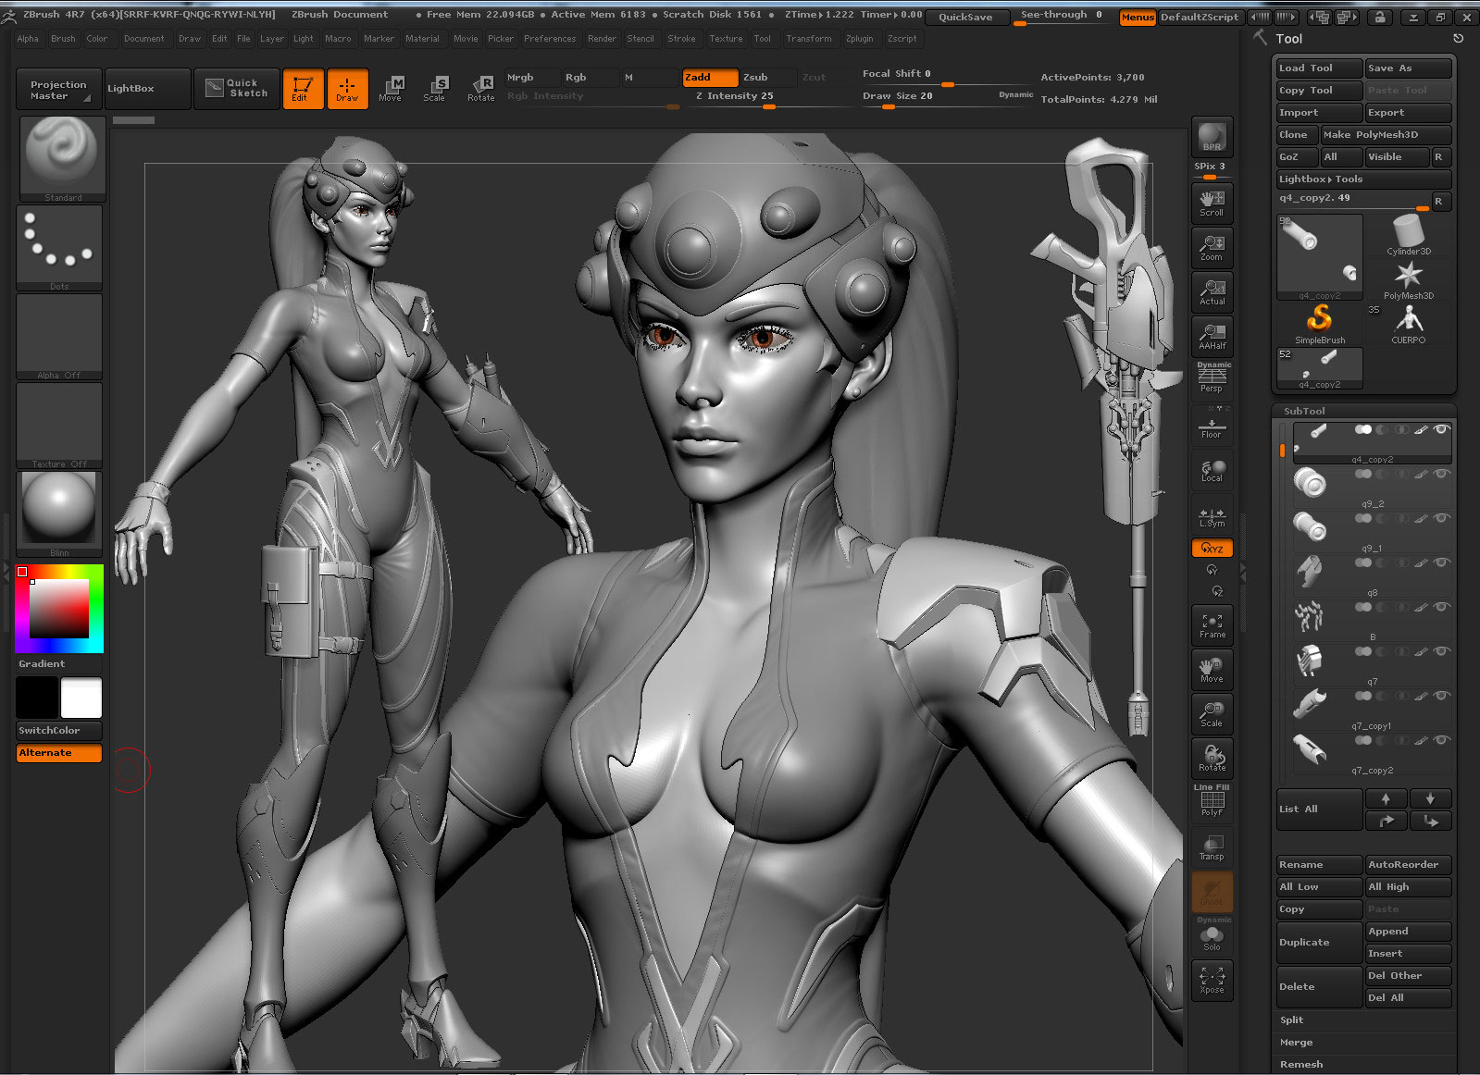
Task: Toggle XYZ rotation mode
Action: pos(1212,548)
